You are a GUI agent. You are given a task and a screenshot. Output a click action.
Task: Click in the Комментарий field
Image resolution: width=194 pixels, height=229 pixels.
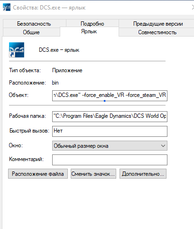tap(110, 160)
